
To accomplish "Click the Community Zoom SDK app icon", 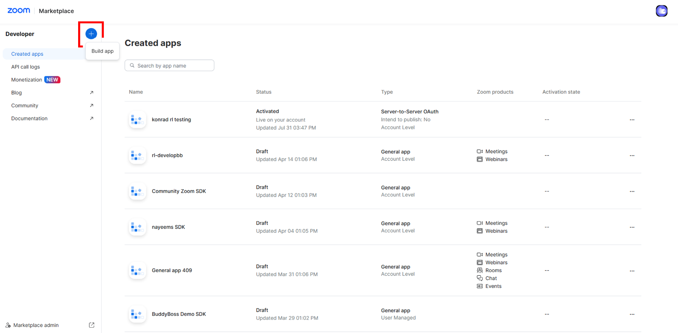I will pyautogui.click(x=137, y=191).
